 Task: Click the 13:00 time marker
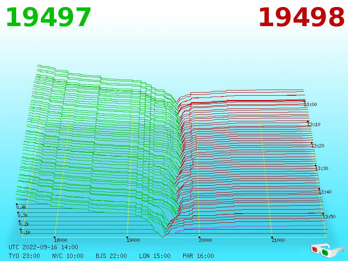[x=310, y=104]
